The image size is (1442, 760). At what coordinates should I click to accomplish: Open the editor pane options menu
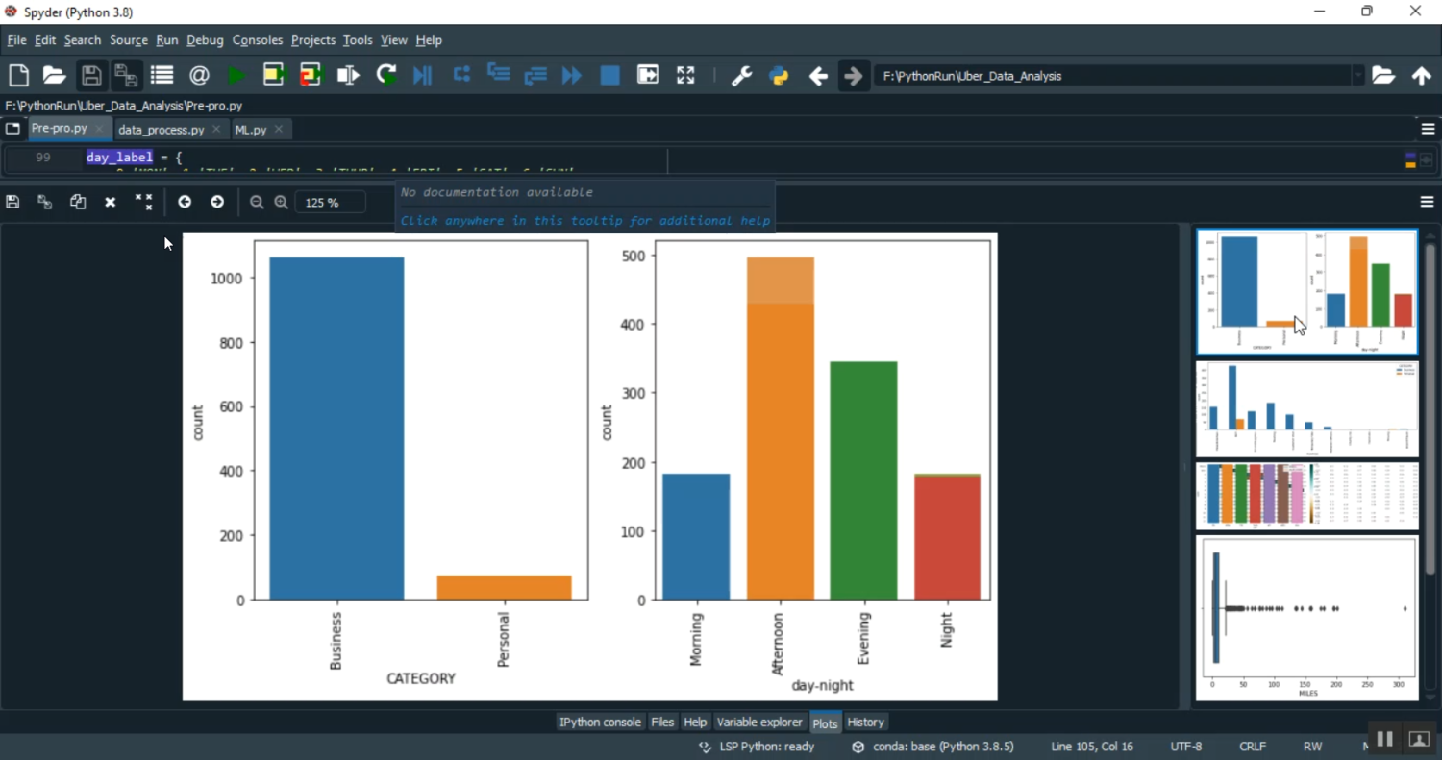[1427, 129]
